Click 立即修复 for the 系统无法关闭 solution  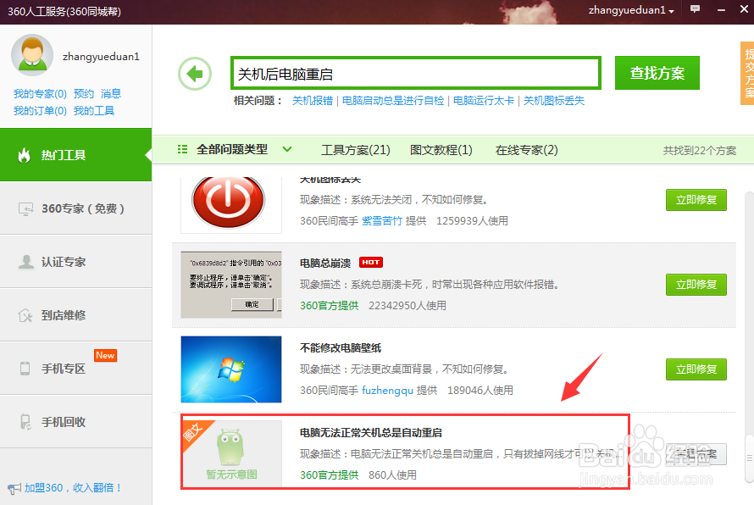[696, 200]
